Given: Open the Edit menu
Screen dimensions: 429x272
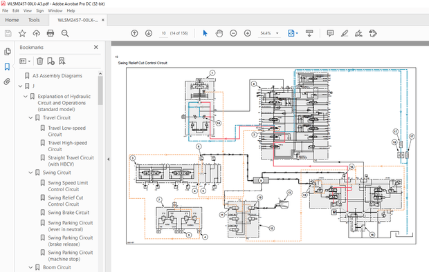Looking at the screenshot, I should tap(16, 10).
